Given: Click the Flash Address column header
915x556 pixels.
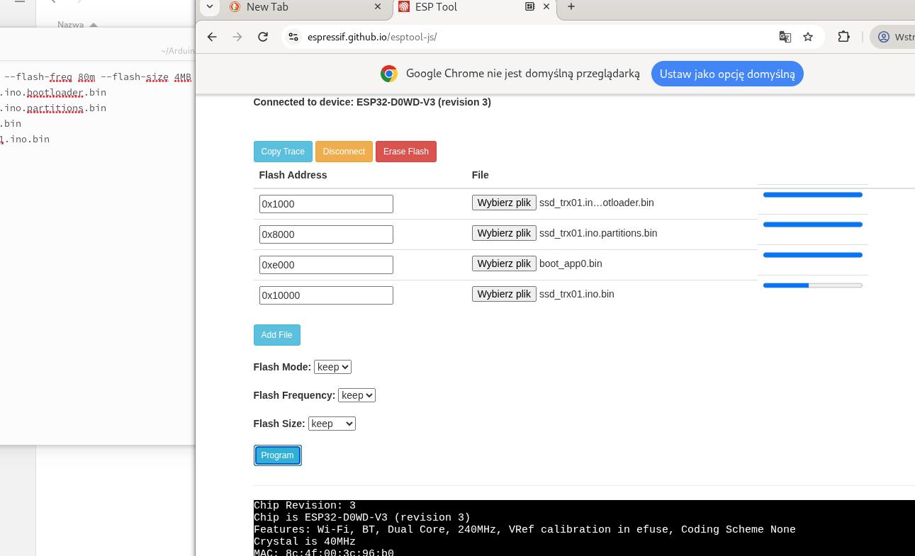Looking at the screenshot, I should (293, 175).
